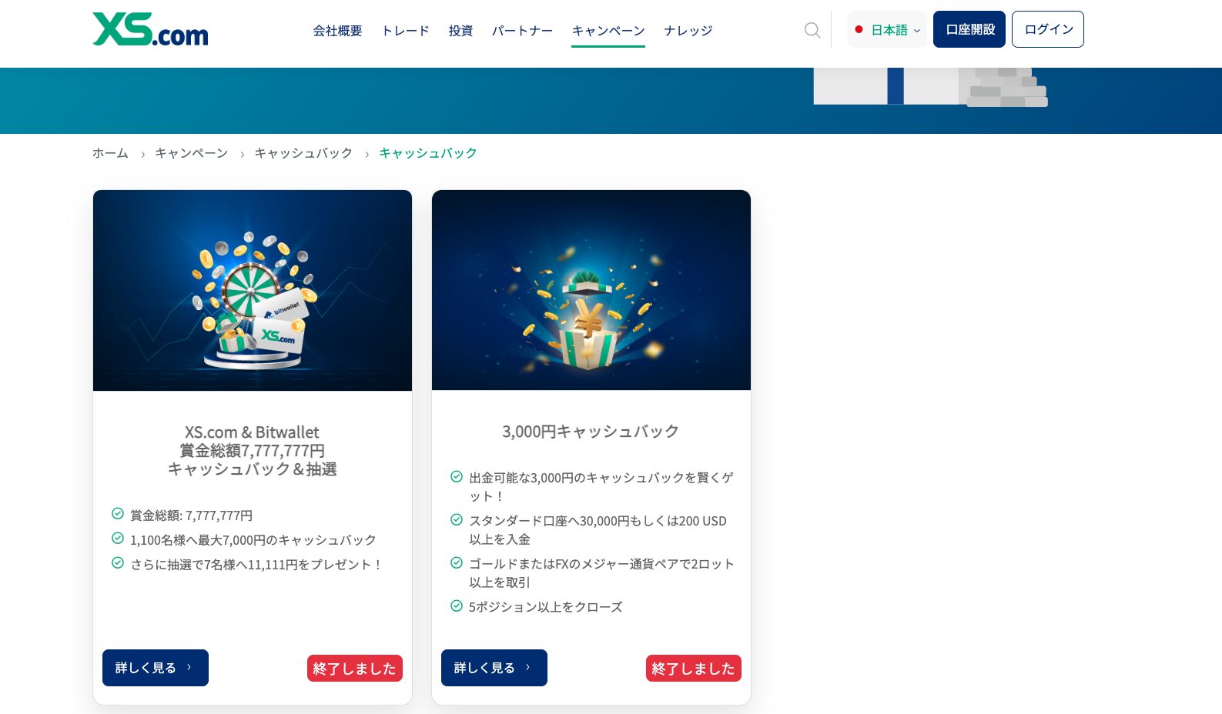Click the 口座開設 button
1222x714 pixels.
click(969, 29)
